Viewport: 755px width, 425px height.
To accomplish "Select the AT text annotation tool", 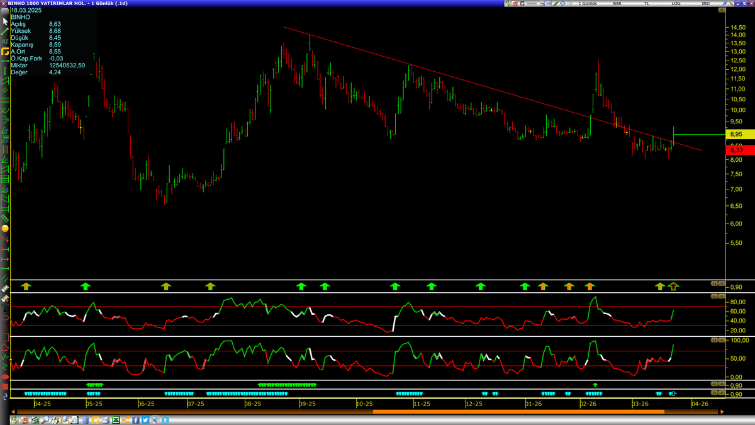I will pyautogui.click(x=5, y=42).
